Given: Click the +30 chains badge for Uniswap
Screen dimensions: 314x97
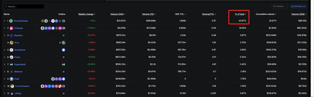Looking at the screenshot, I should (x=63, y=28).
